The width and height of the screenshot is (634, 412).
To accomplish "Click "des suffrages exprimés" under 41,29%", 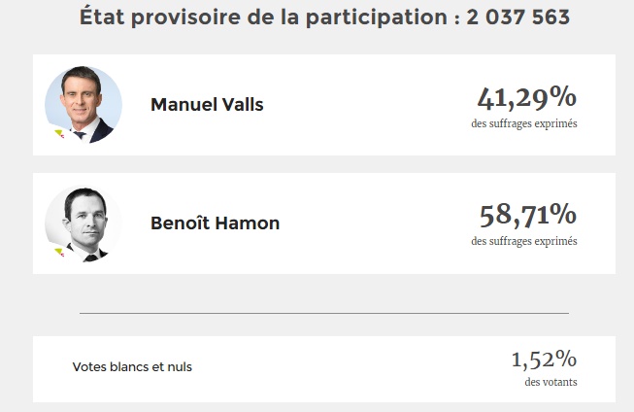I will 524,124.
